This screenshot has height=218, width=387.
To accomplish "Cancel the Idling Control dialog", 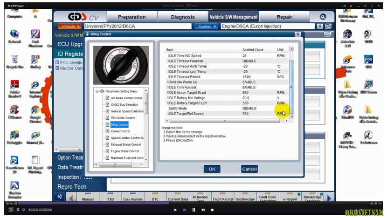I will (x=249, y=169).
